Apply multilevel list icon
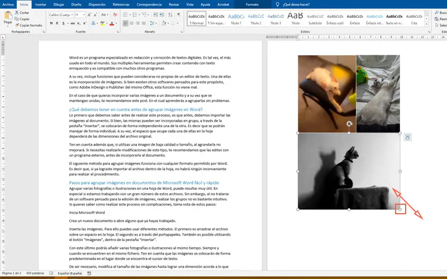447x279 pixels. tap(144, 15)
